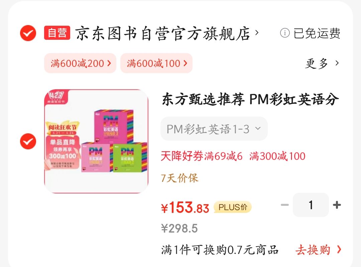The height and width of the screenshot is (267, 361).
Task: Tap the red 自营 badge
Action: coord(57,33)
